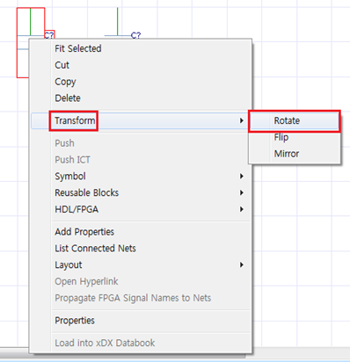Expand the Layout submenu arrow
350x362 pixels.
coord(242,264)
